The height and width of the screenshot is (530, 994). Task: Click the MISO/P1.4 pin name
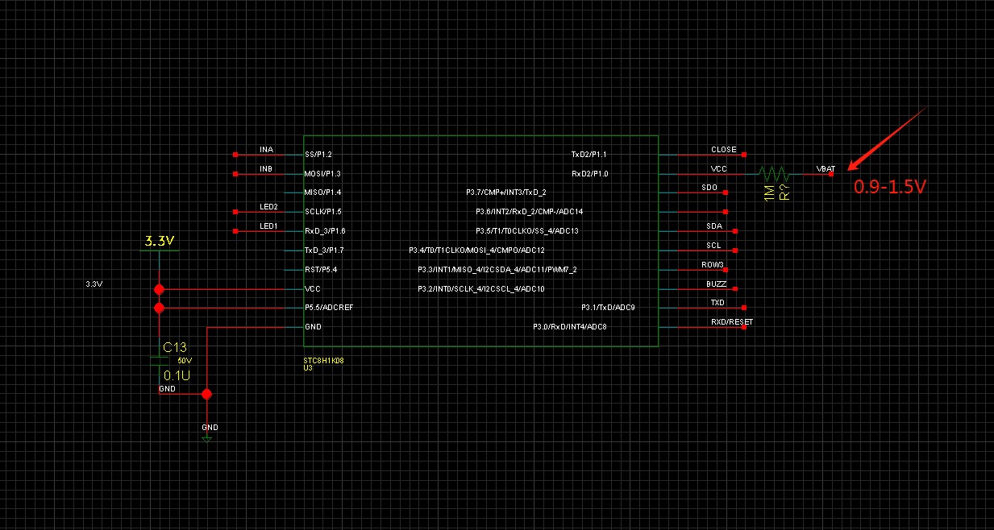(x=322, y=193)
